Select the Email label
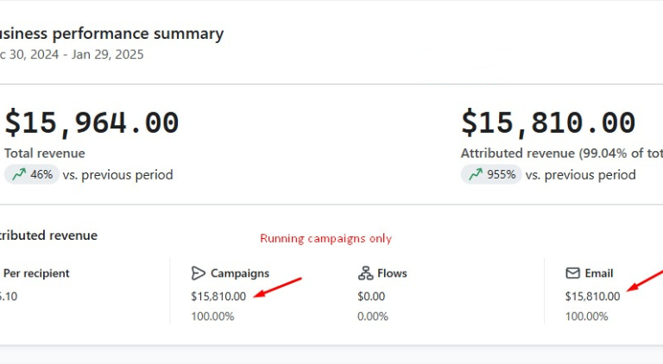The width and height of the screenshot is (663, 364). pos(599,273)
